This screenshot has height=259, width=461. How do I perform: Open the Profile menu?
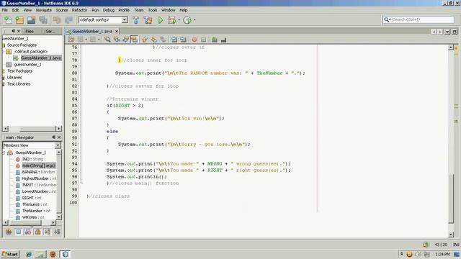[124, 10]
